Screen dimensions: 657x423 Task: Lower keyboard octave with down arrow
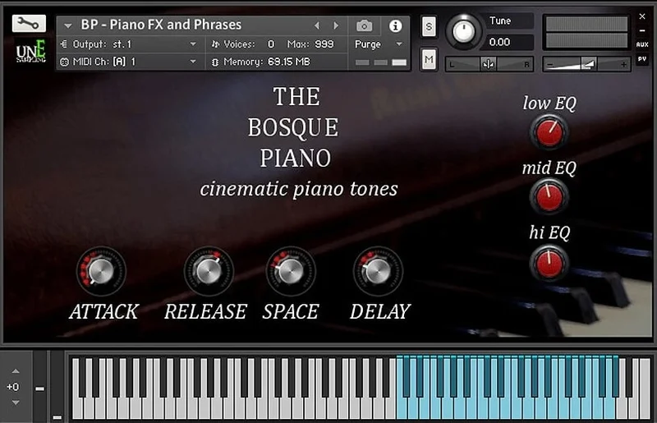(16, 402)
